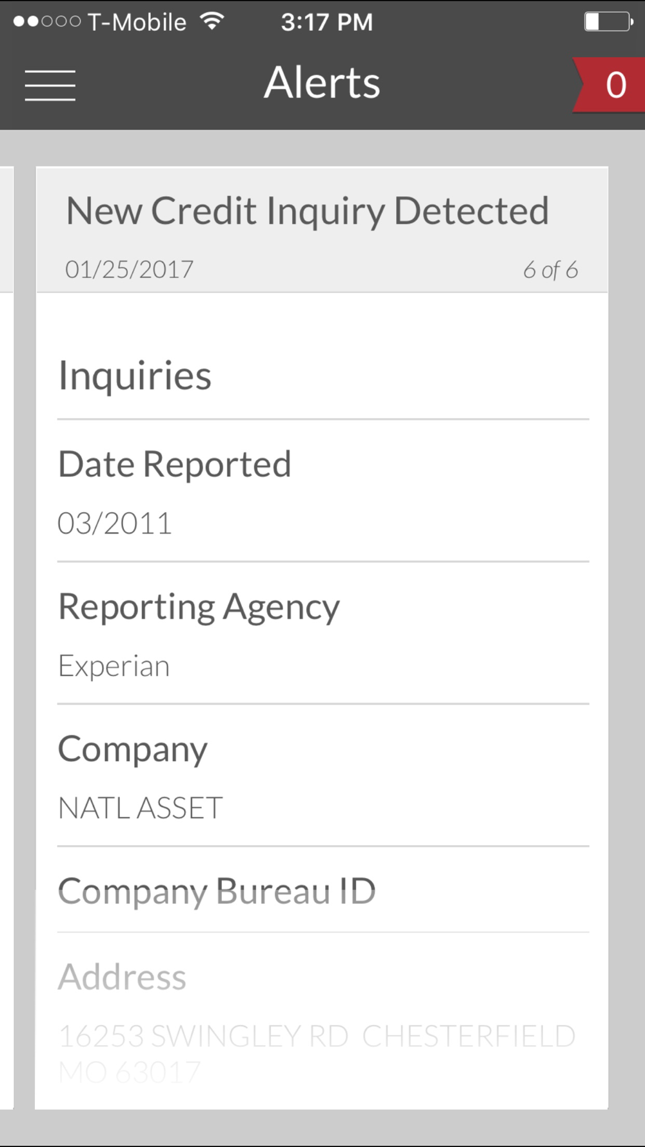The height and width of the screenshot is (1147, 645).
Task: Select the NATL ASSET company value
Action: [x=141, y=808]
